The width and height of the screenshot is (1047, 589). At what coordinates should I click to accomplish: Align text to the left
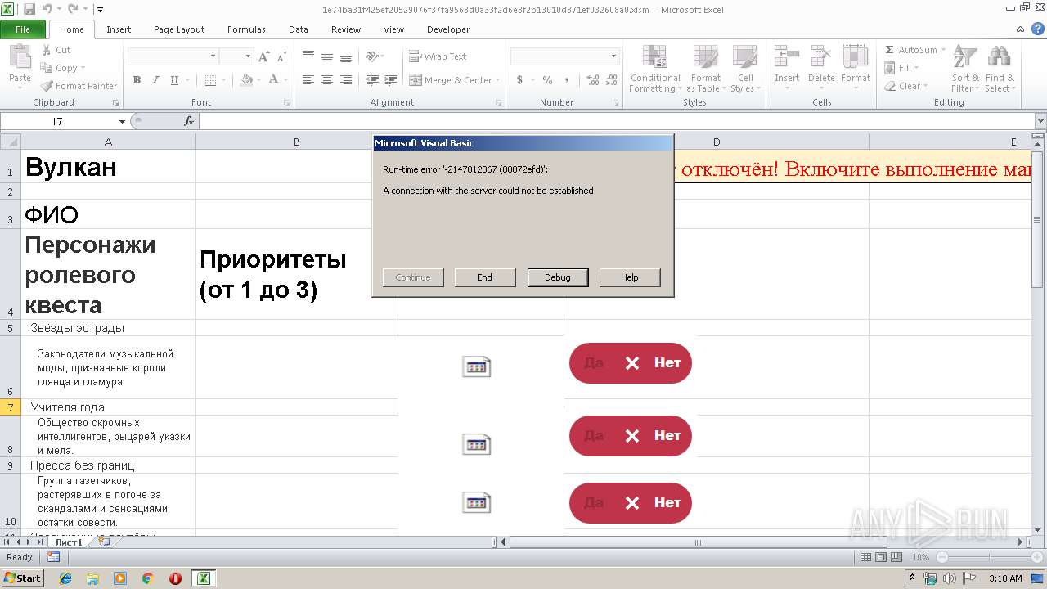pyautogui.click(x=308, y=80)
